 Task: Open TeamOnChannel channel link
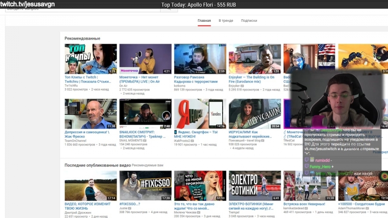(76, 140)
